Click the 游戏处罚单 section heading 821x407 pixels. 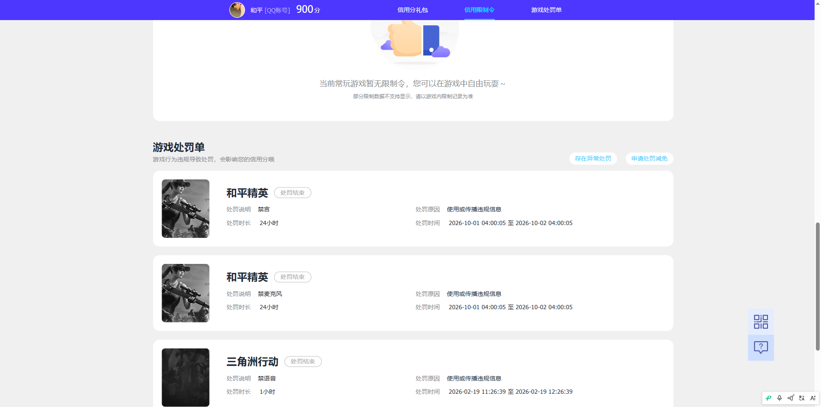click(x=179, y=147)
